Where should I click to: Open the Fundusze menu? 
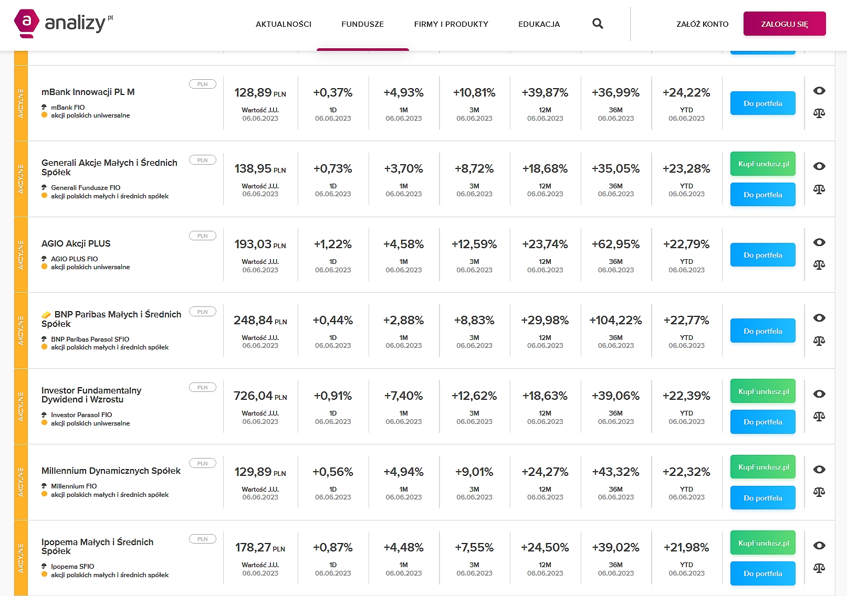[362, 24]
